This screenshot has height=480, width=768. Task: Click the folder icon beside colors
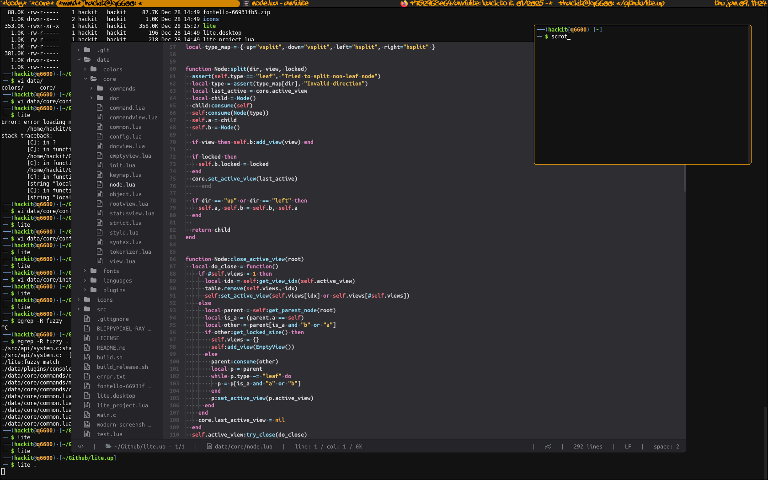click(x=94, y=69)
